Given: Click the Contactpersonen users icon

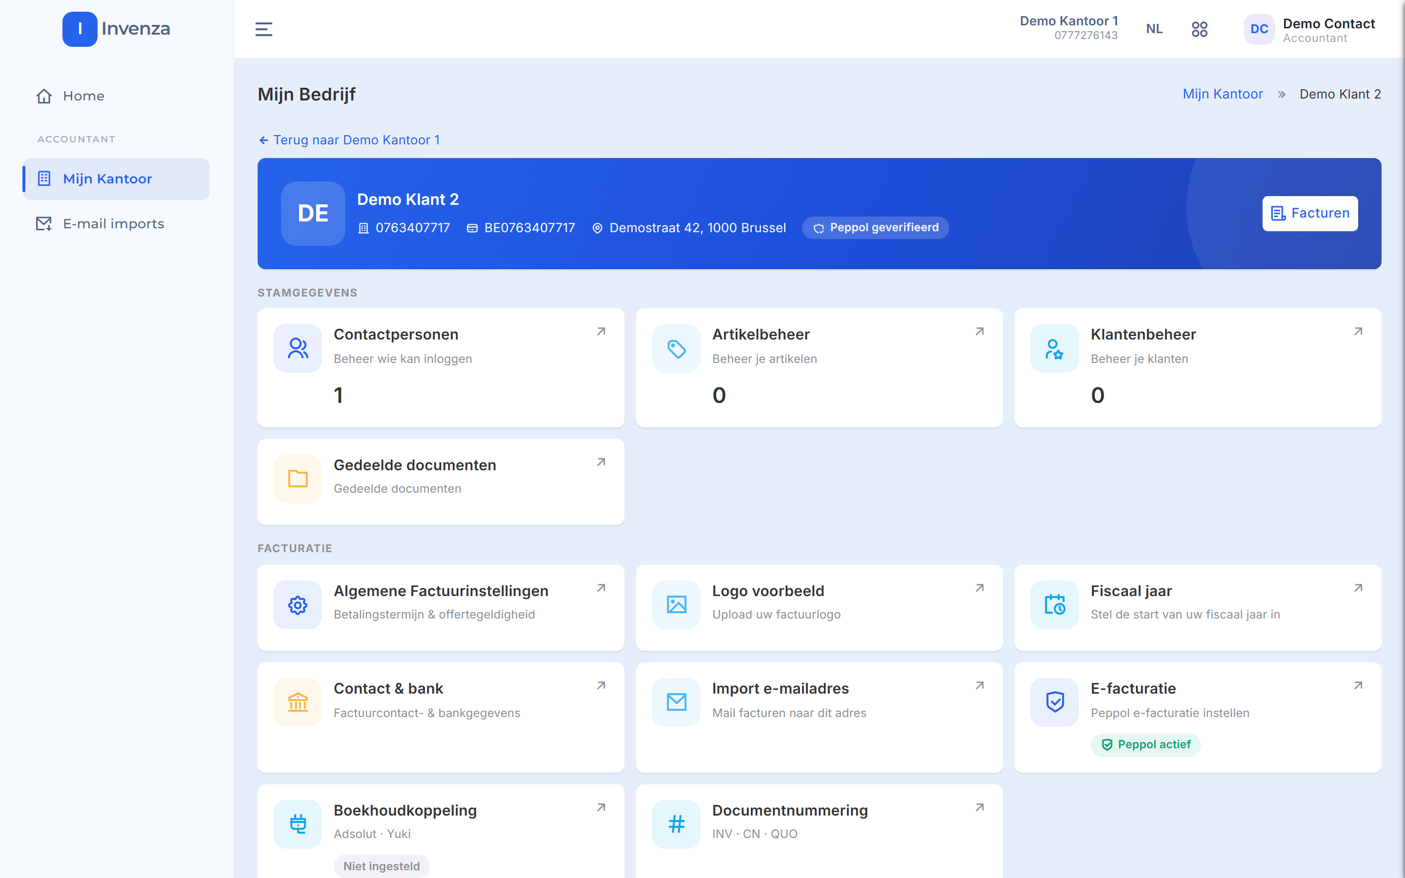Looking at the screenshot, I should pyautogui.click(x=298, y=348).
